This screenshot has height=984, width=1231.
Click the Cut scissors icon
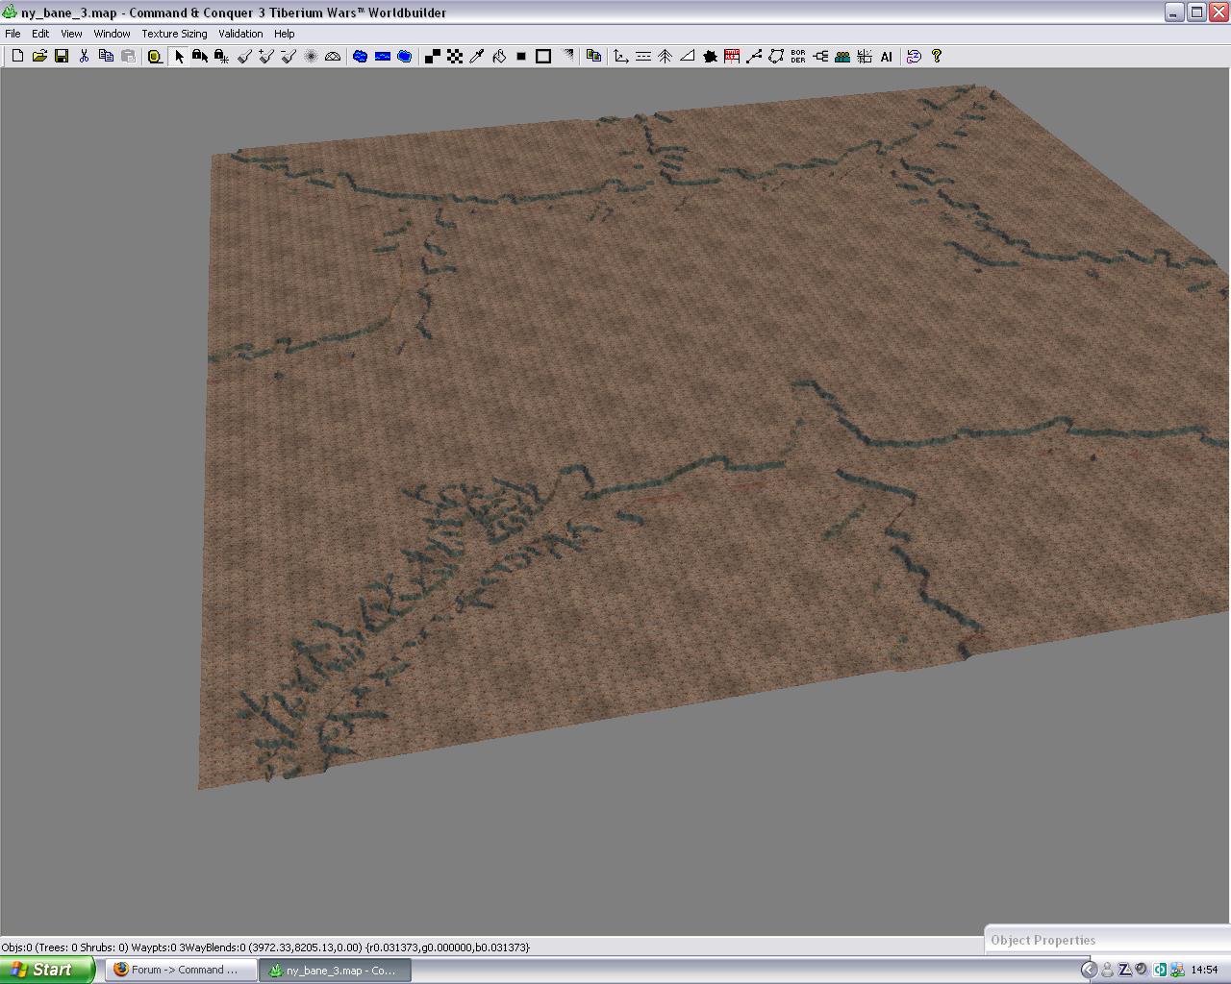tap(84, 57)
